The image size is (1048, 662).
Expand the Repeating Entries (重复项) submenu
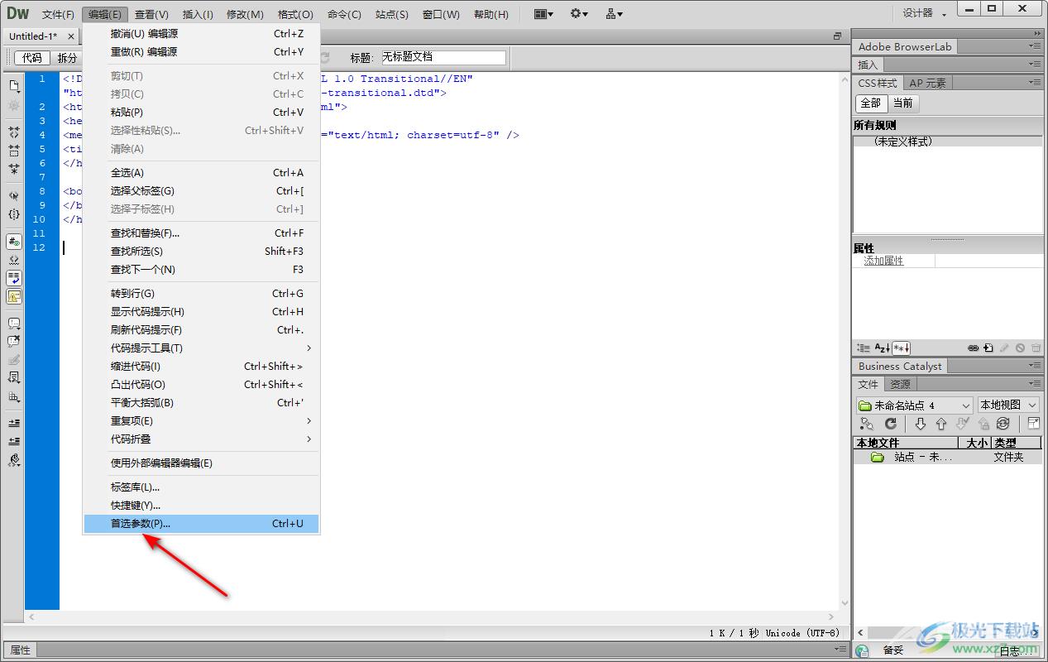(x=201, y=421)
